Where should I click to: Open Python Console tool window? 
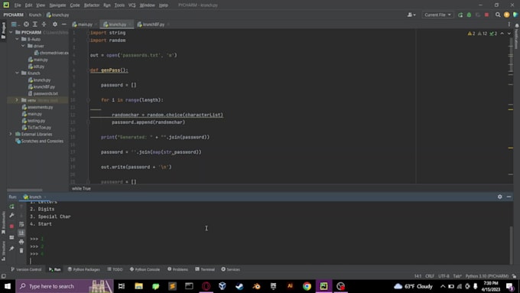tap(145, 269)
